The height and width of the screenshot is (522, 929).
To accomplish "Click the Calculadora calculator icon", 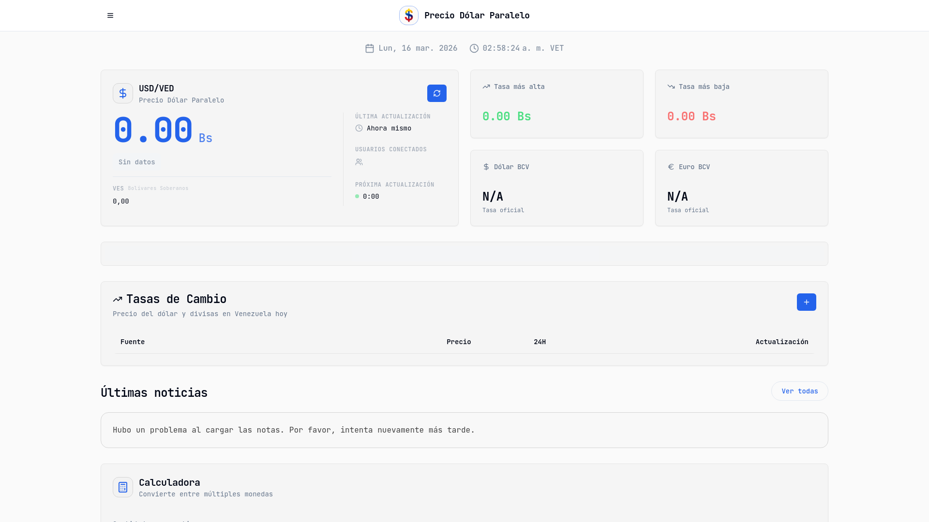I will click(123, 487).
